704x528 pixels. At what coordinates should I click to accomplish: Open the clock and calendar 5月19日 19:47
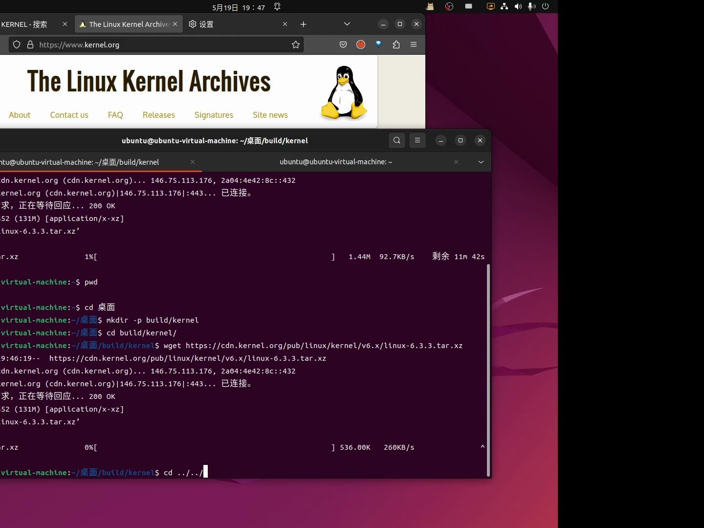click(x=239, y=7)
